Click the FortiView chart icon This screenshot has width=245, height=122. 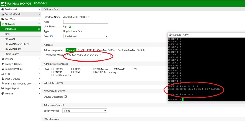[3, 19]
